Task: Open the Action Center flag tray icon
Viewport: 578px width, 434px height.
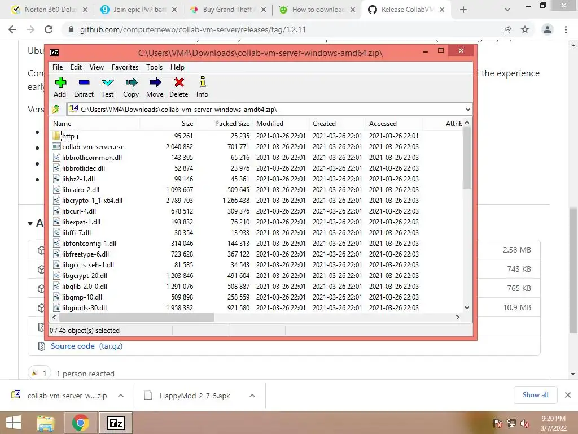Action: click(x=498, y=423)
